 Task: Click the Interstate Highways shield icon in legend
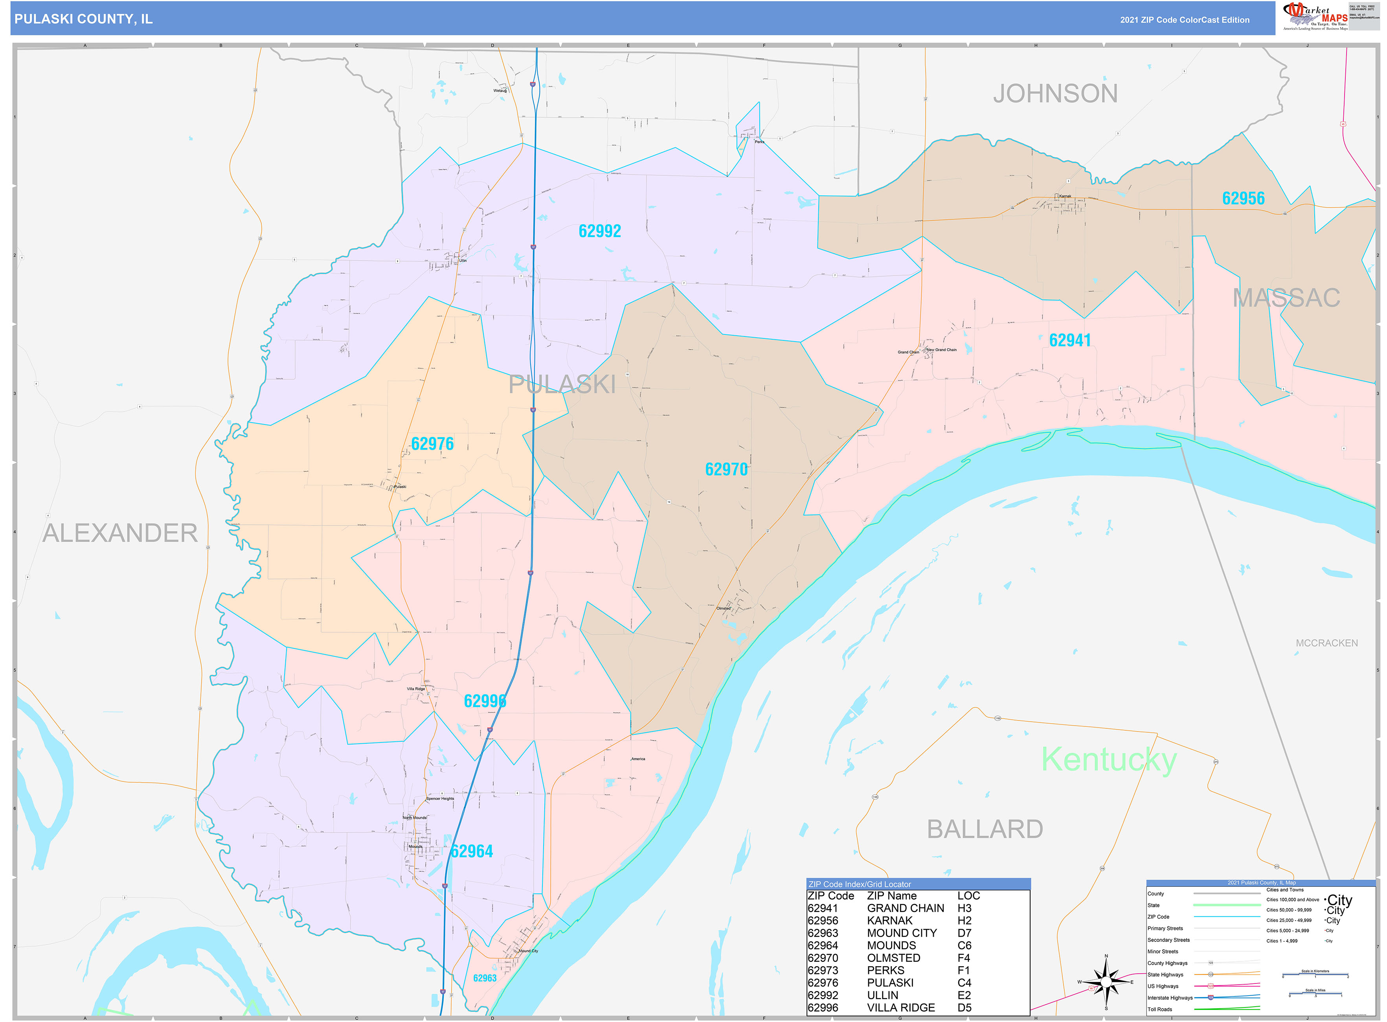[x=1211, y=998]
